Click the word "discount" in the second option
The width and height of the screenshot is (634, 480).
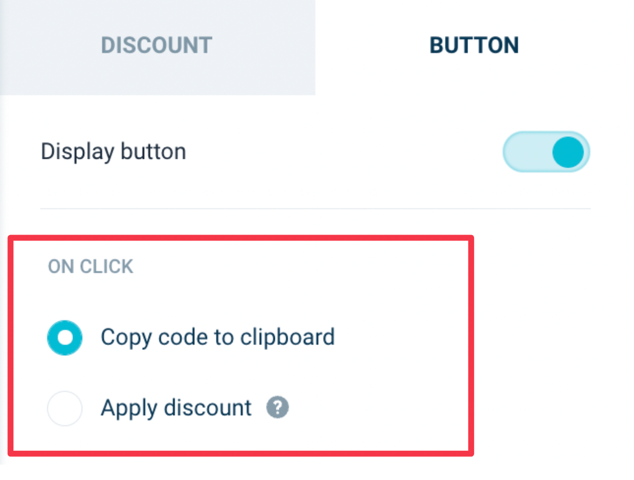coord(208,408)
